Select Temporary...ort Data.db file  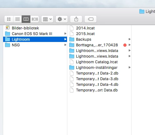point(99,90)
